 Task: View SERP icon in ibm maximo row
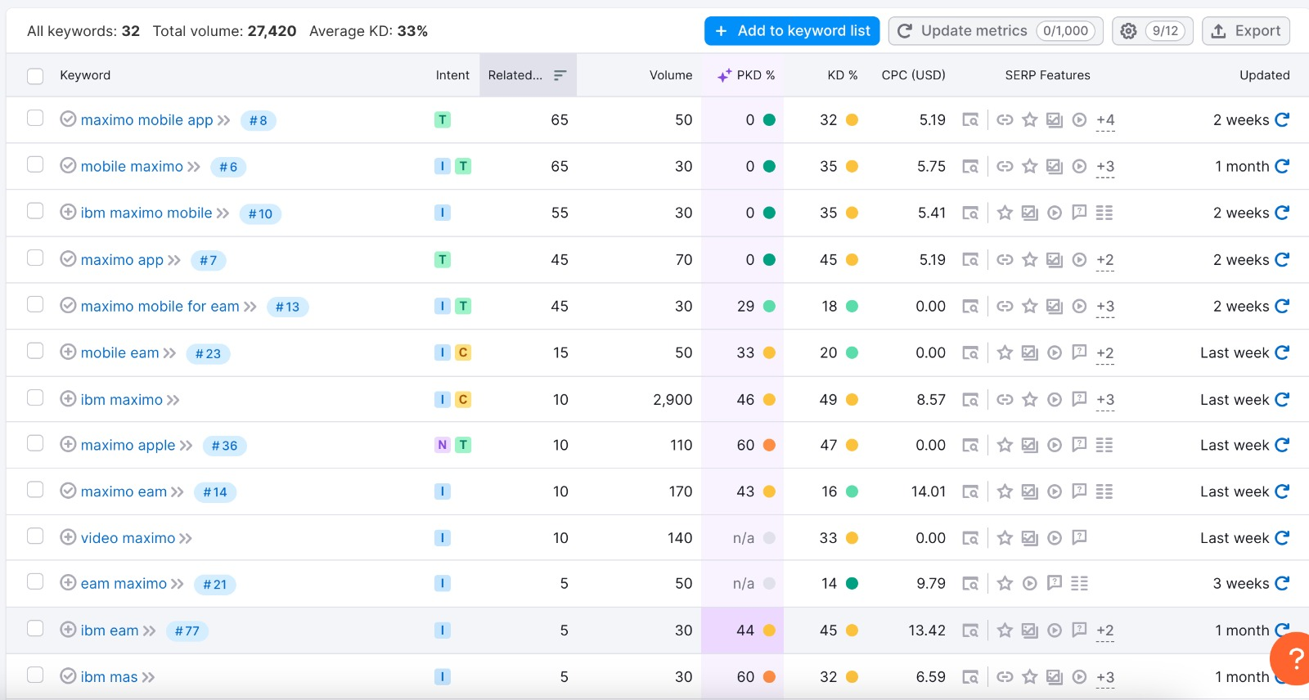coord(970,400)
